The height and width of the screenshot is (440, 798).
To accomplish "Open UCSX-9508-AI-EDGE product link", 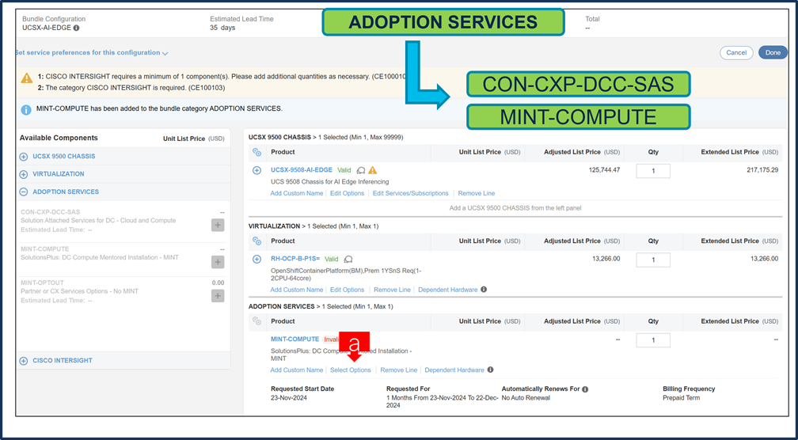I will pos(302,170).
